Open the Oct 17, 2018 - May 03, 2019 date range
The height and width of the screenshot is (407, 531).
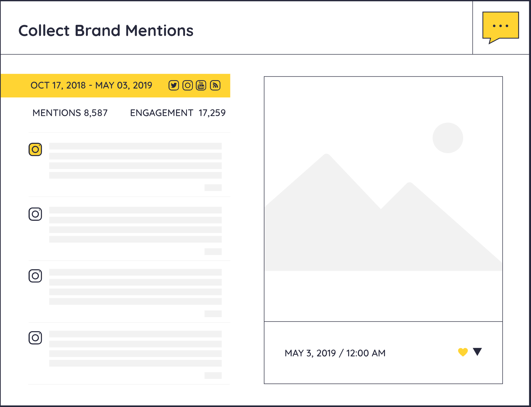pos(91,85)
